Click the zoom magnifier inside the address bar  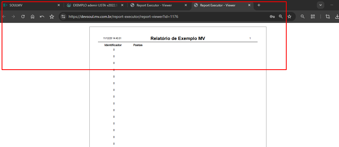281,17
